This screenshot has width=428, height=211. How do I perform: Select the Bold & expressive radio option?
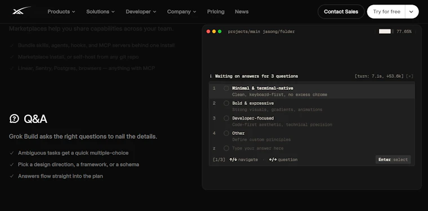226,103
